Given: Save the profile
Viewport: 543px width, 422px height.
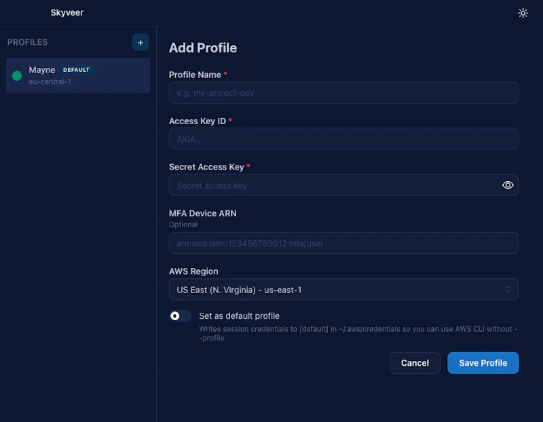Looking at the screenshot, I should point(483,363).
